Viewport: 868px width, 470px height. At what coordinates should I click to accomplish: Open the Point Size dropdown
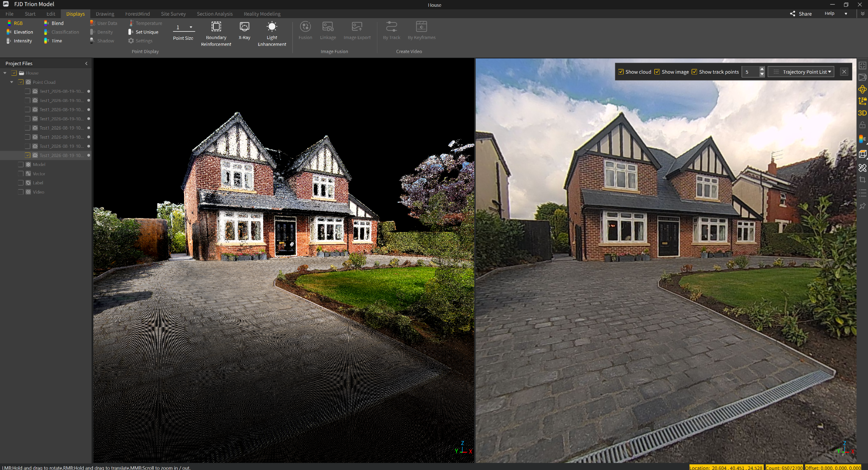191,28
